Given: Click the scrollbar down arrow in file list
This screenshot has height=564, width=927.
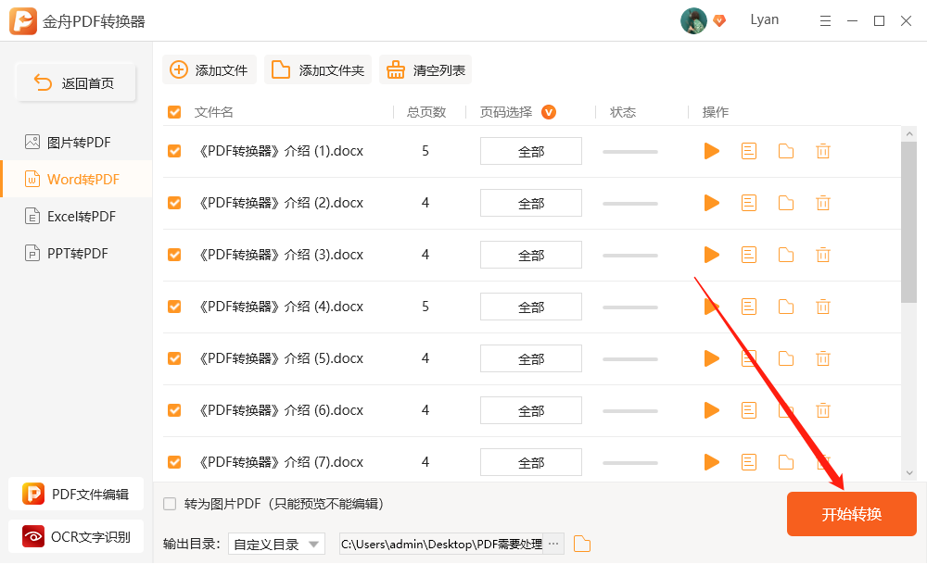Looking at the screenshot, I should [909, 473].
